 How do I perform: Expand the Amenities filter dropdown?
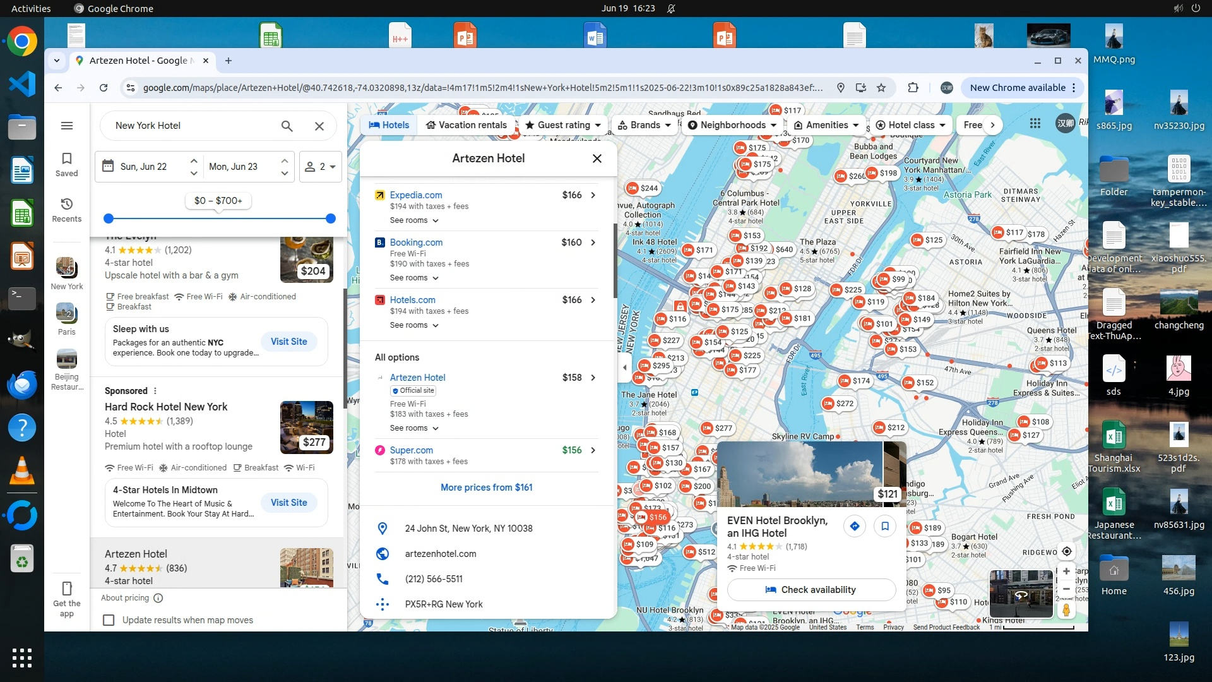[x=826, y=125]
